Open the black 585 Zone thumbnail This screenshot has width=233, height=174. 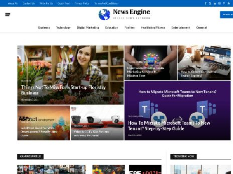pyautogui.click(x=145, y=169)
